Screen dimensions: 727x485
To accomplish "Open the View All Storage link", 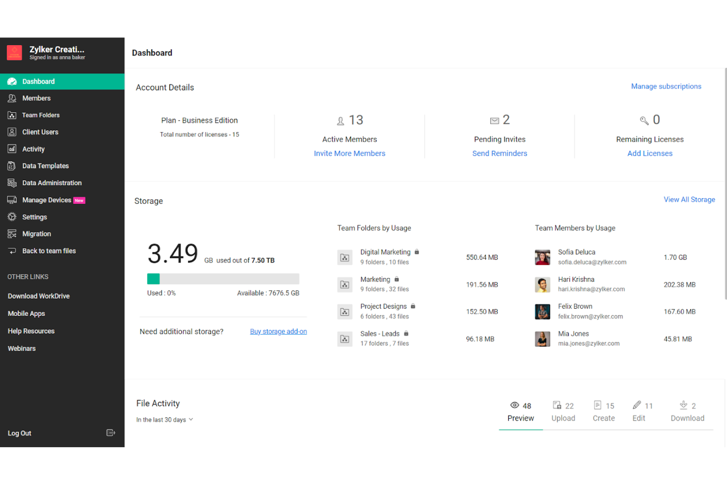I will [689, 200].
